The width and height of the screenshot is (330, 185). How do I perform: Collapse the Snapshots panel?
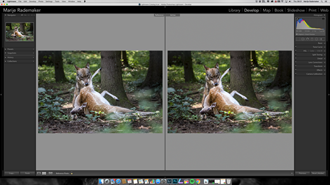tap(5, 53)
